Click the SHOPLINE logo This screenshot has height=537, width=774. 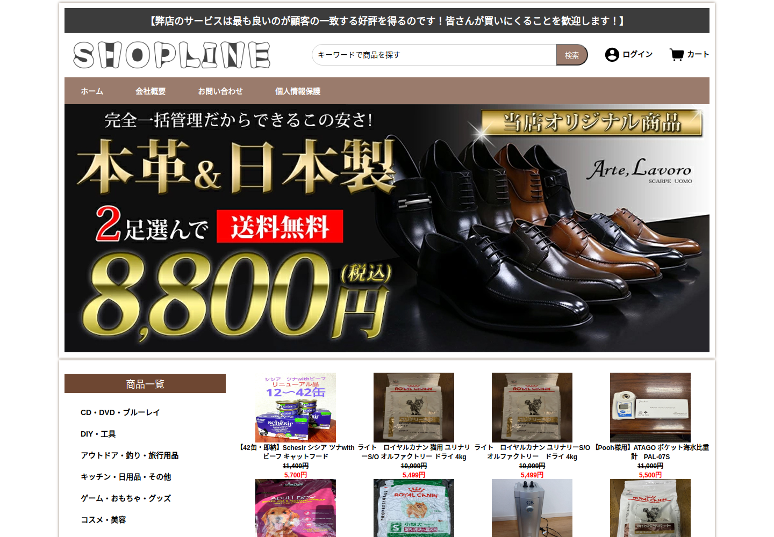coord(172,55)
